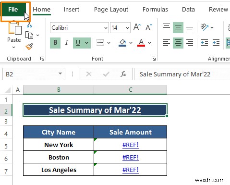Screen dimensions: 230x185
Task: Open the Page Layout tab
Action: point(111,10)
